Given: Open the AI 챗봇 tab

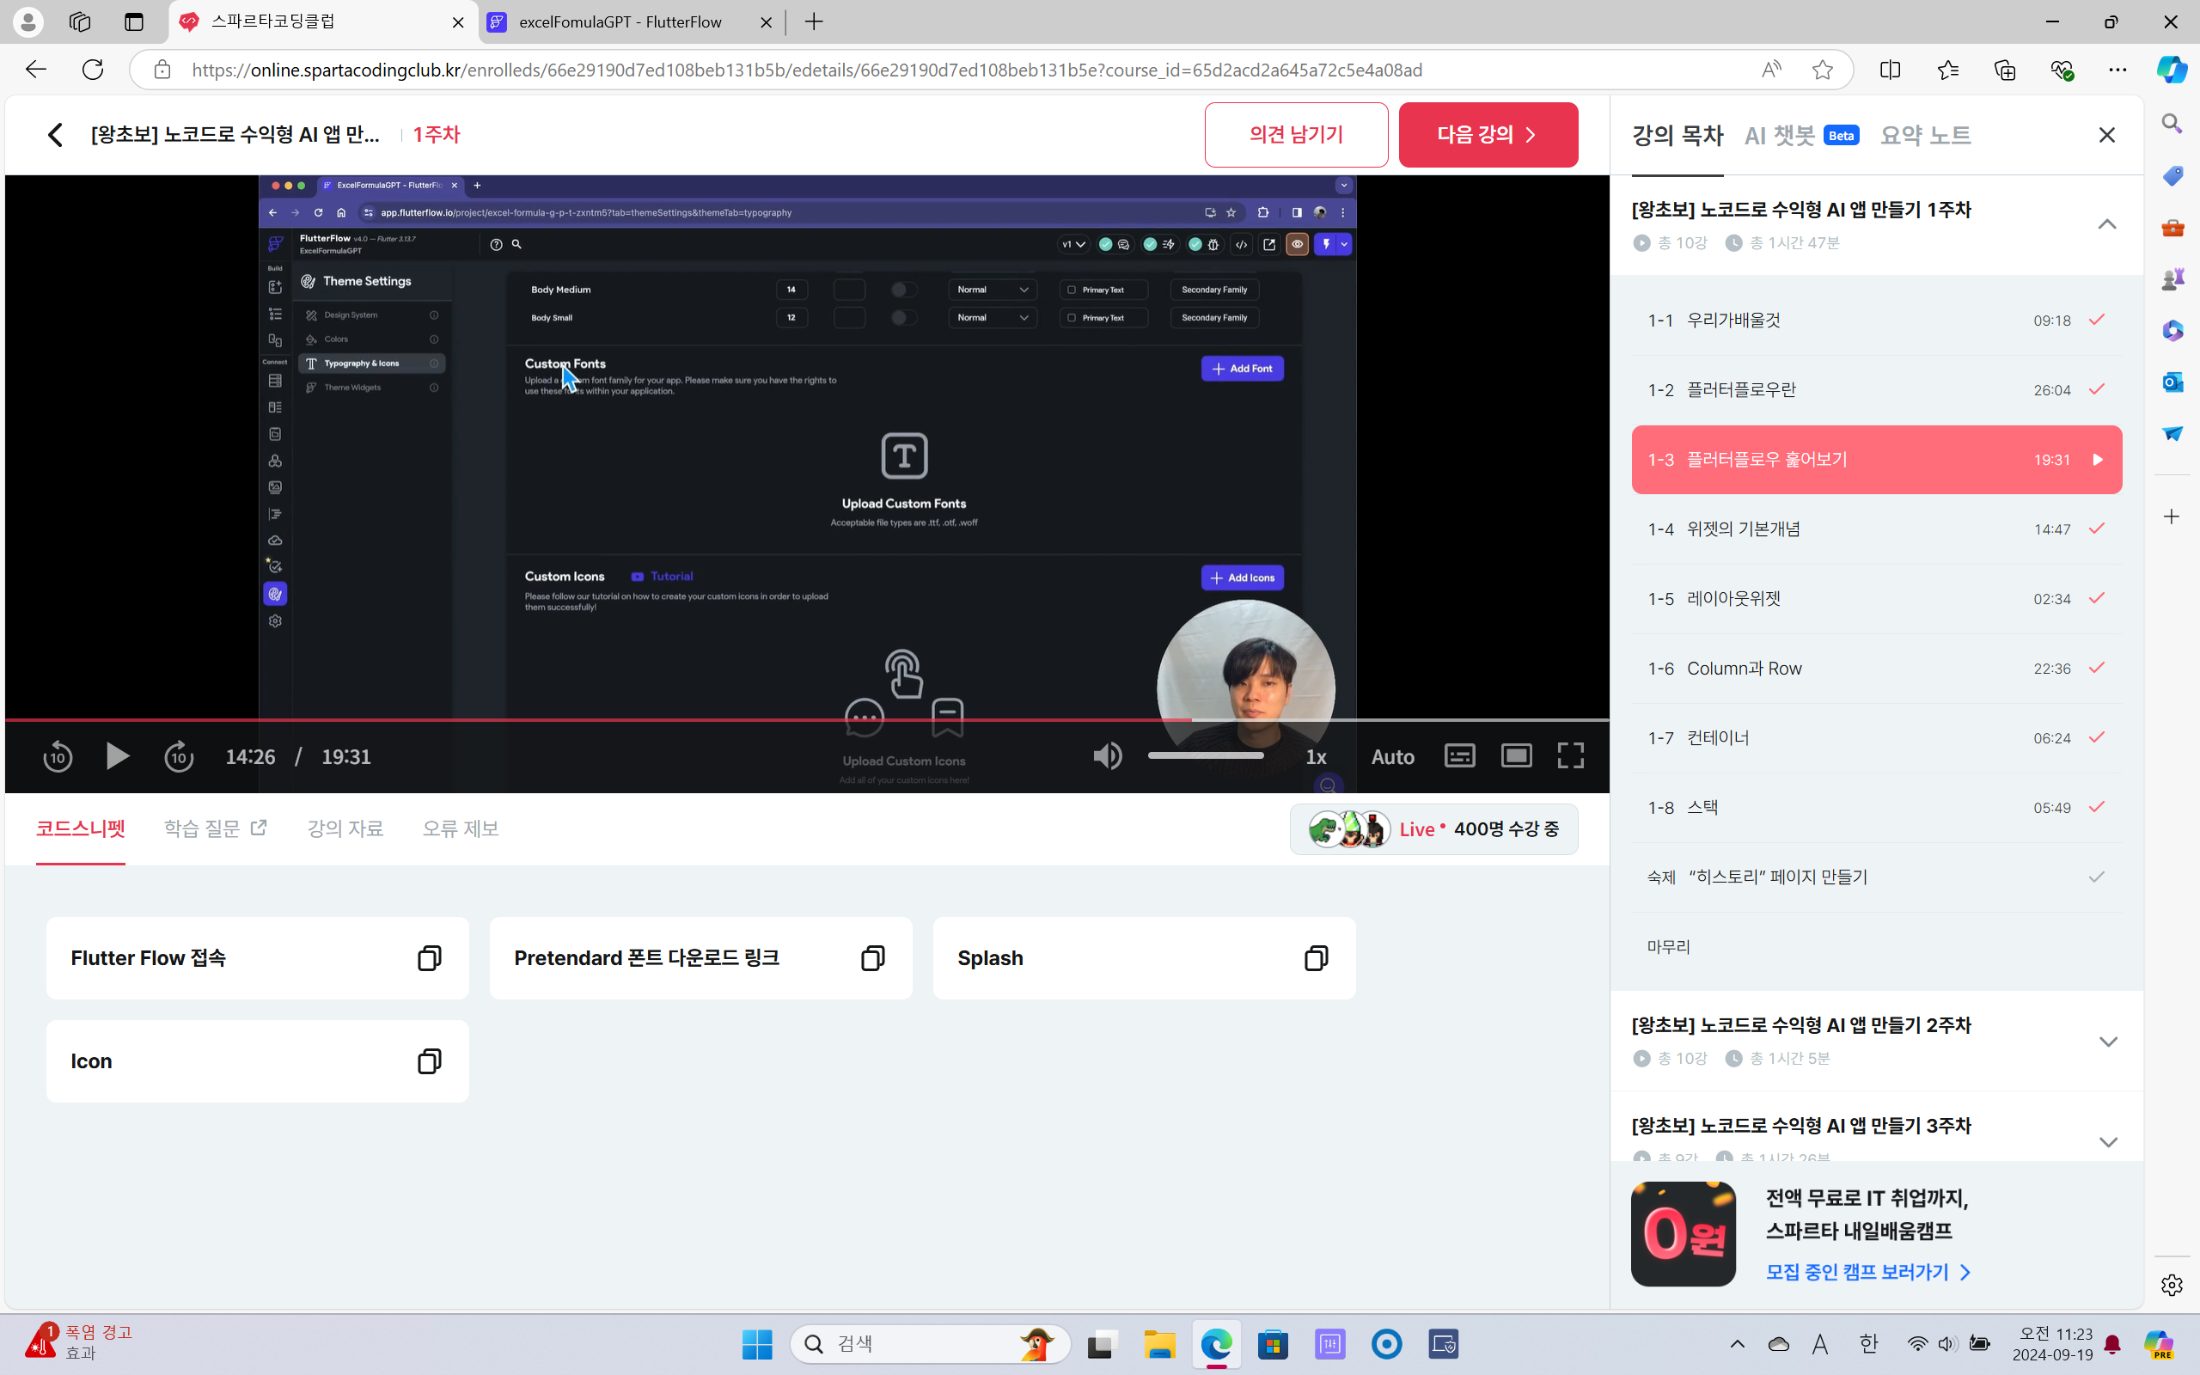Looking at the screenshot, I should (1801, 136).
